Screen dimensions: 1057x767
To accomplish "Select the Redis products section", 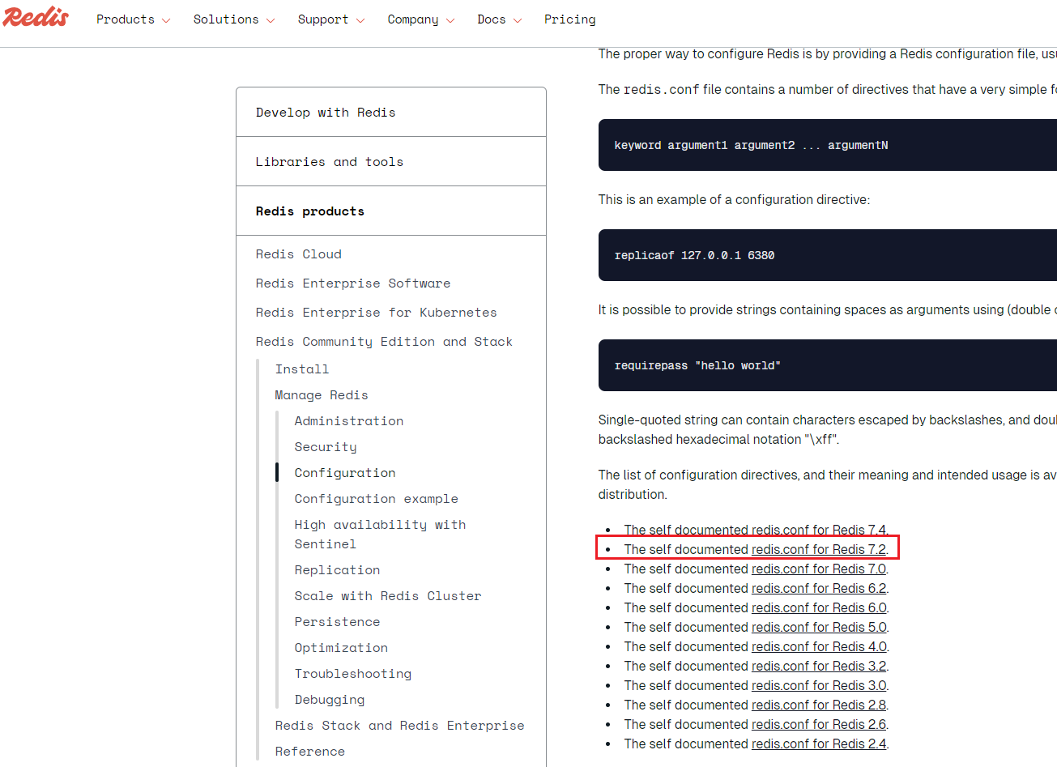I will point(391,211).
